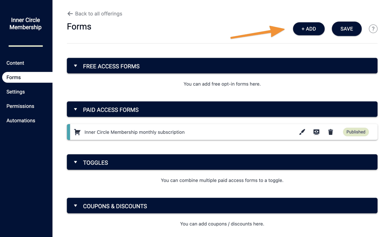The image size is (384, 237).
Task: Click the Back to all offerings link
Action: (x=98, y=13)
